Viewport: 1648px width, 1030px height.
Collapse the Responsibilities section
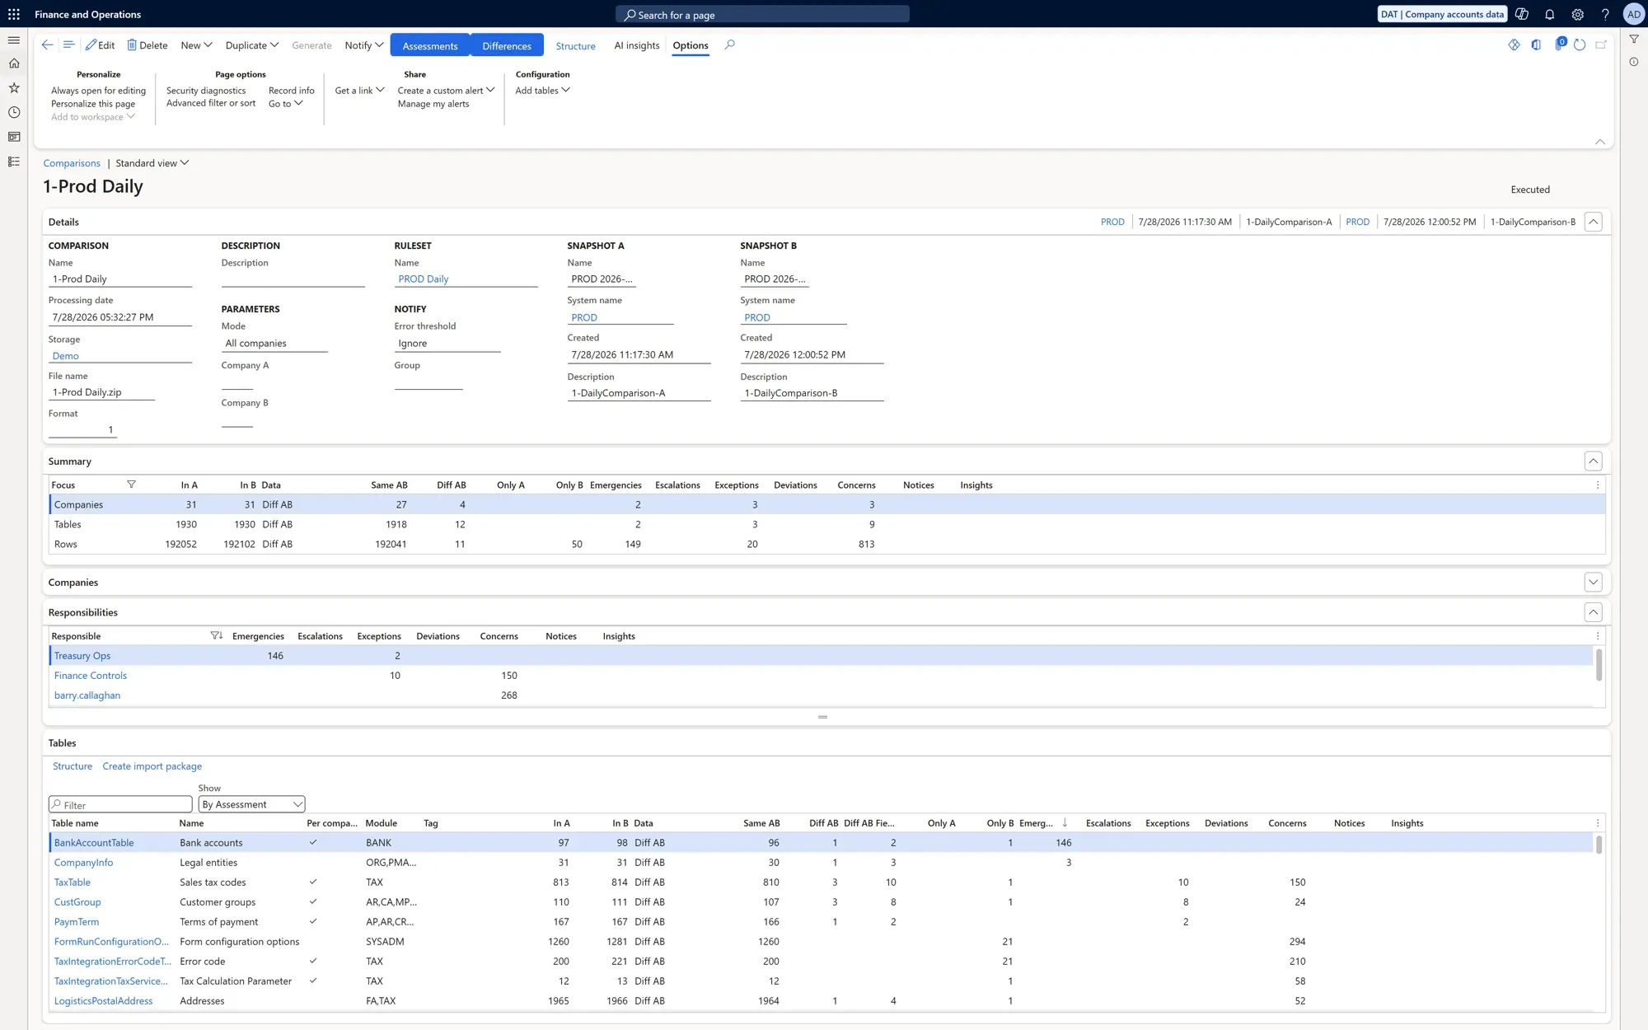tap(1593, 612)
